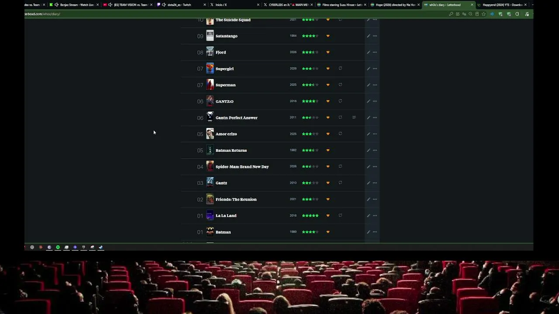Switch to the Inicio / X tab
The height and width of the screenshot is (314, 559).
(x=235, y=5)
